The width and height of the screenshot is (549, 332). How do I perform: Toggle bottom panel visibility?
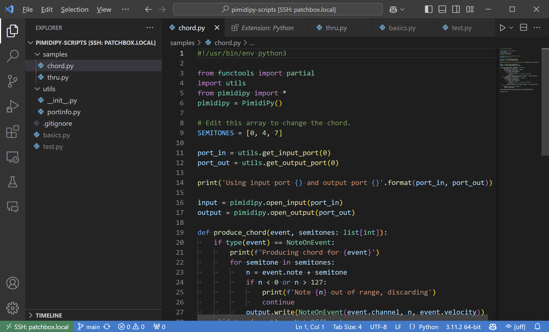(x=442, y=9)
